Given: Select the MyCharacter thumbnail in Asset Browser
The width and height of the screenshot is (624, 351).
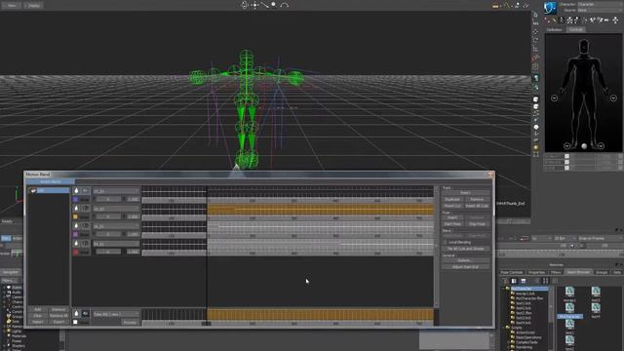Looking at the screenshot, I should 569,310.
